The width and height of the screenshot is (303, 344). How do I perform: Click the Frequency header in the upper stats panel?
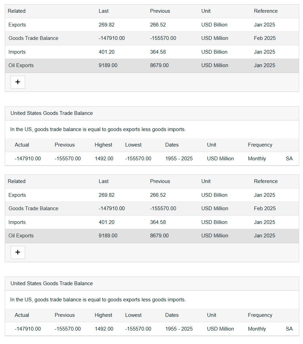point(260,145)
